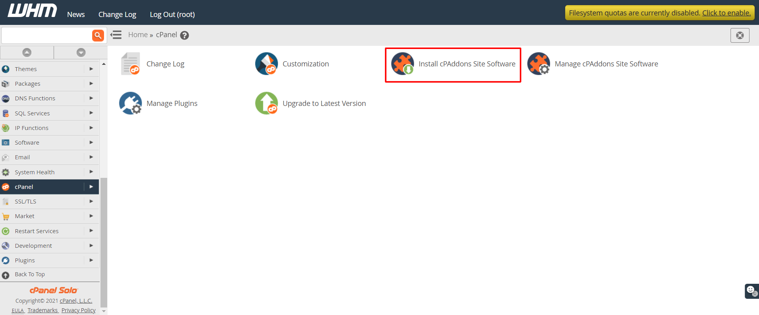Open the feedback chat faces icon
759x315 pixels.
(752, 291)
